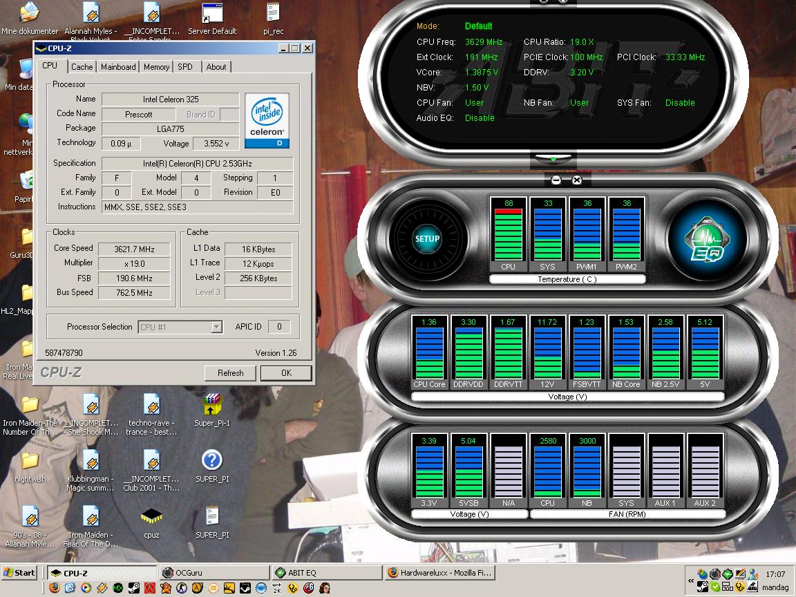Click the system tray clock 17:07
This screenshot has width=796, height=597.
776,574
